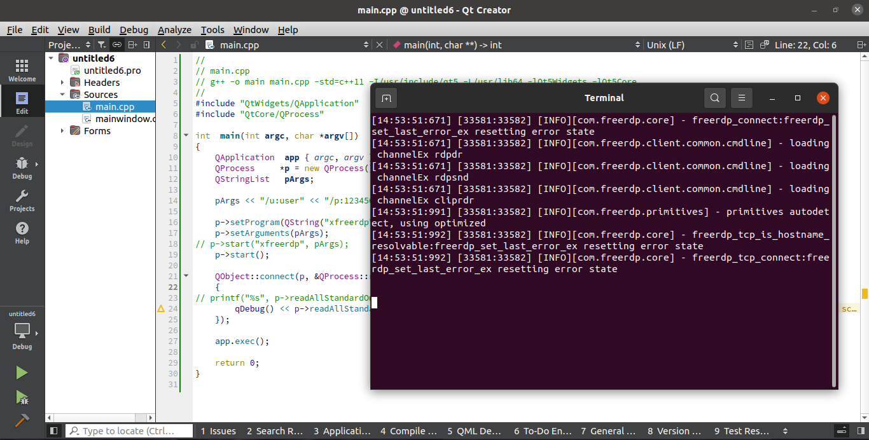Image resolution: width=869 pixels, height=440 pixels.
Task: Switch to Edit mode in sidebar
Action: [22, 102]
